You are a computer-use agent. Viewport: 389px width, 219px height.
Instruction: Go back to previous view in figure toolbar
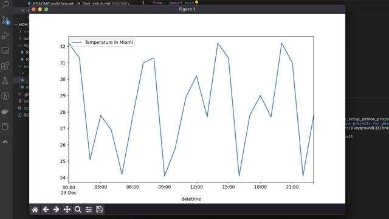(x=46, y=209)
